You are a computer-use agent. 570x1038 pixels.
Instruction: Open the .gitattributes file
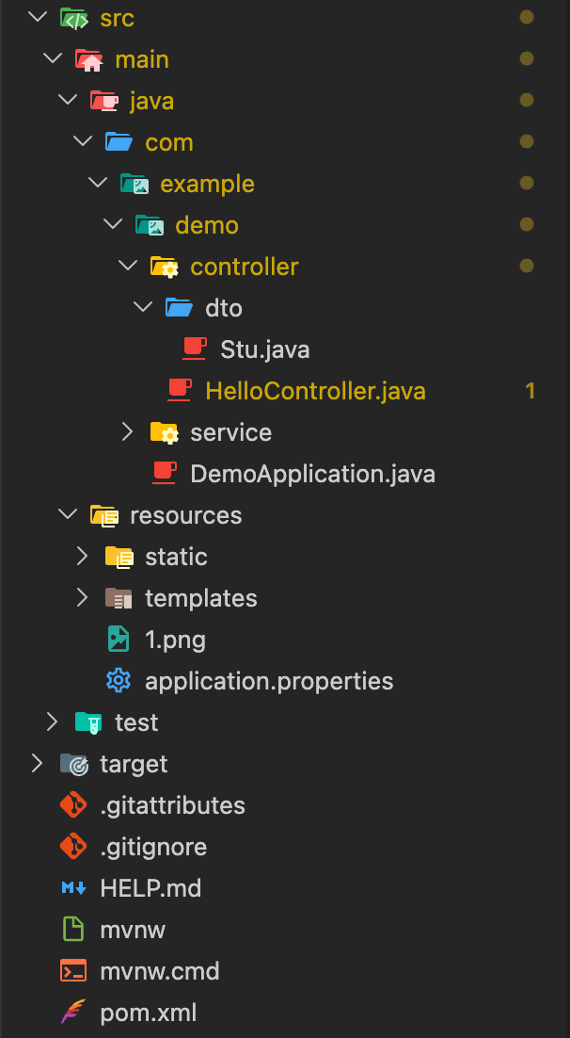[x=172, y=805]
